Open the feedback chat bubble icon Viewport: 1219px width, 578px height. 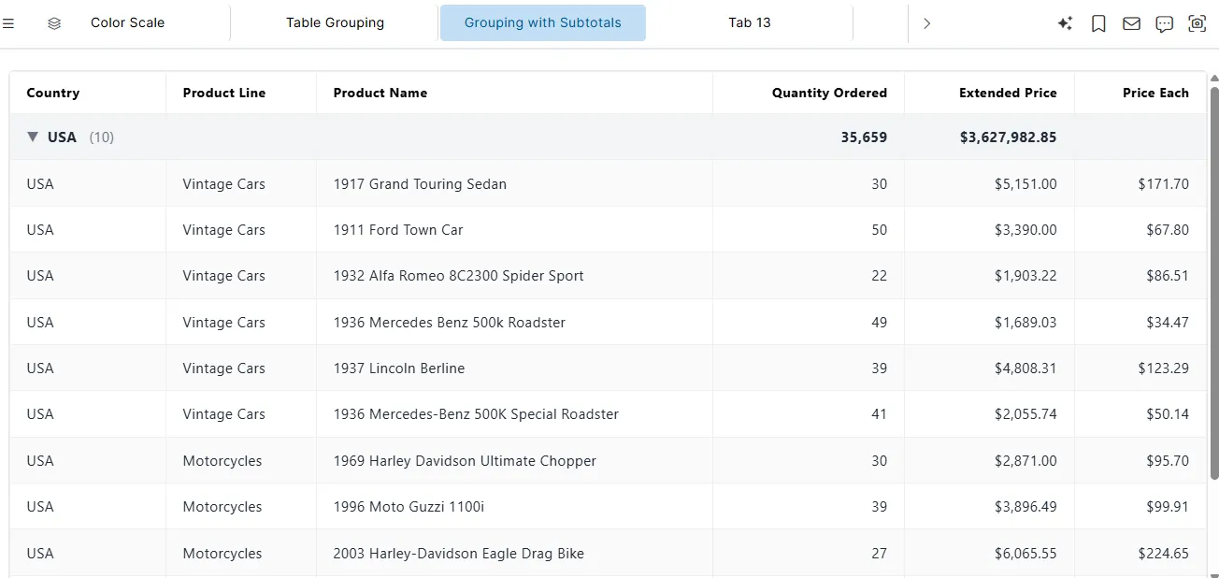pyautogui.click(x=1164, y=23)
